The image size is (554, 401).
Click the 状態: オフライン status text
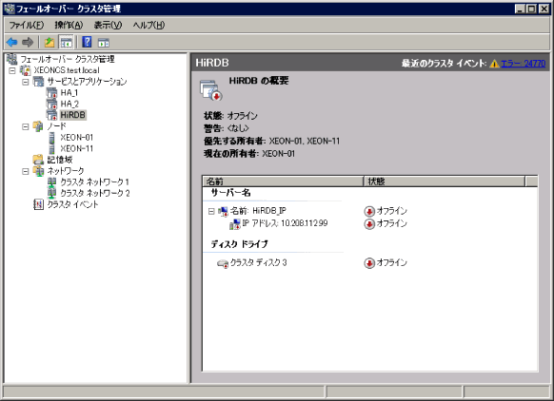[x=230, y=116]
